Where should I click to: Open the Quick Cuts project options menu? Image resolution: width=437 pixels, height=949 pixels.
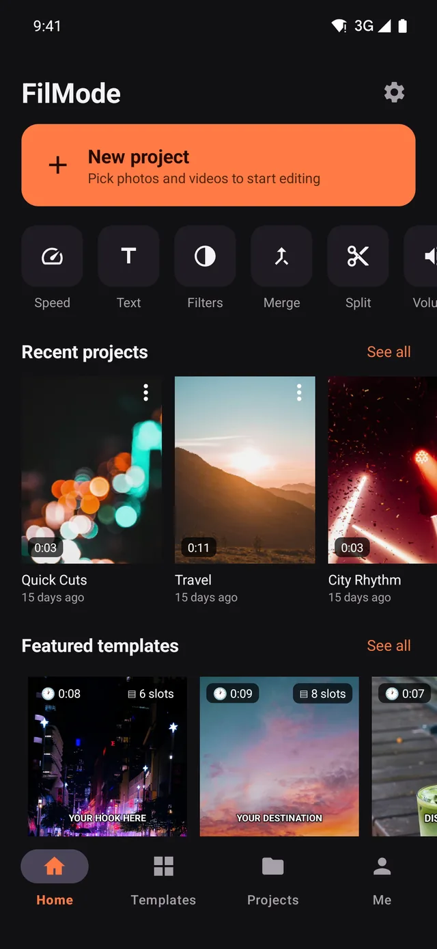146,392
